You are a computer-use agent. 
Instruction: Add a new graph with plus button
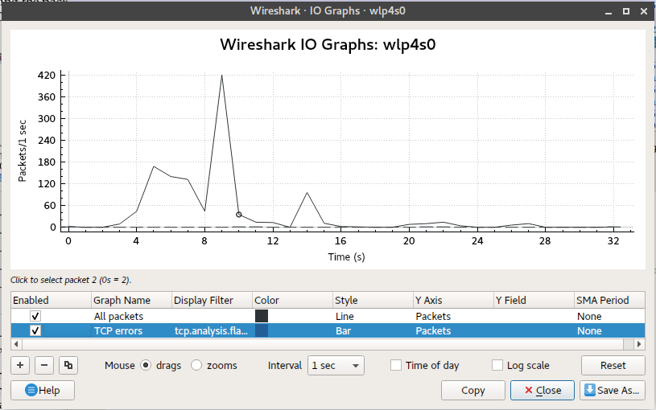tap(20, 365)
